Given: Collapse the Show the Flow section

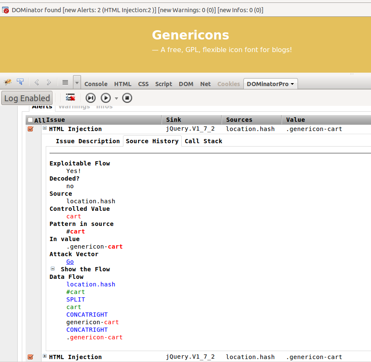Looking at the screenshot, I should point(53,269).
